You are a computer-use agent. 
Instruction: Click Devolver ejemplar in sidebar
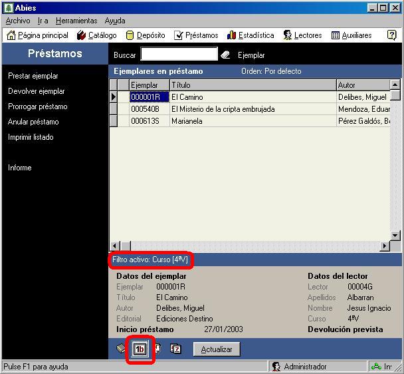[37, 91]
